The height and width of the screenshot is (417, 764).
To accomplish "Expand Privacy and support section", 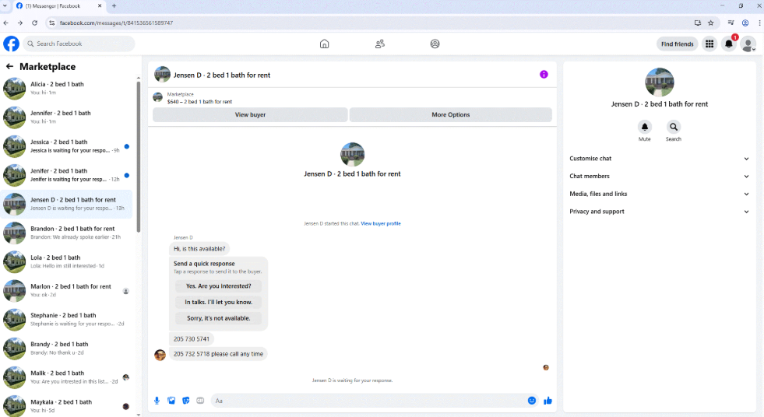I will pyautogui.click(x=659, y=212).
